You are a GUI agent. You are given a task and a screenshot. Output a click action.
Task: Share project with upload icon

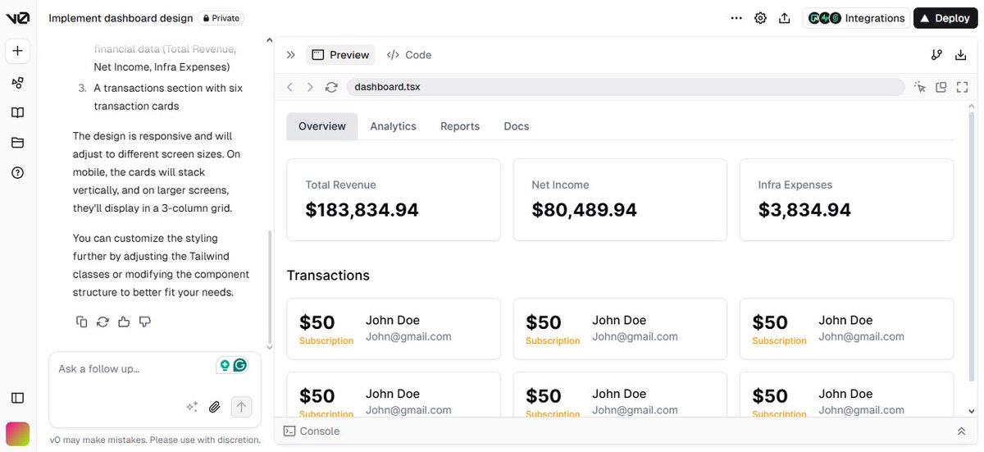pos(784,18)
